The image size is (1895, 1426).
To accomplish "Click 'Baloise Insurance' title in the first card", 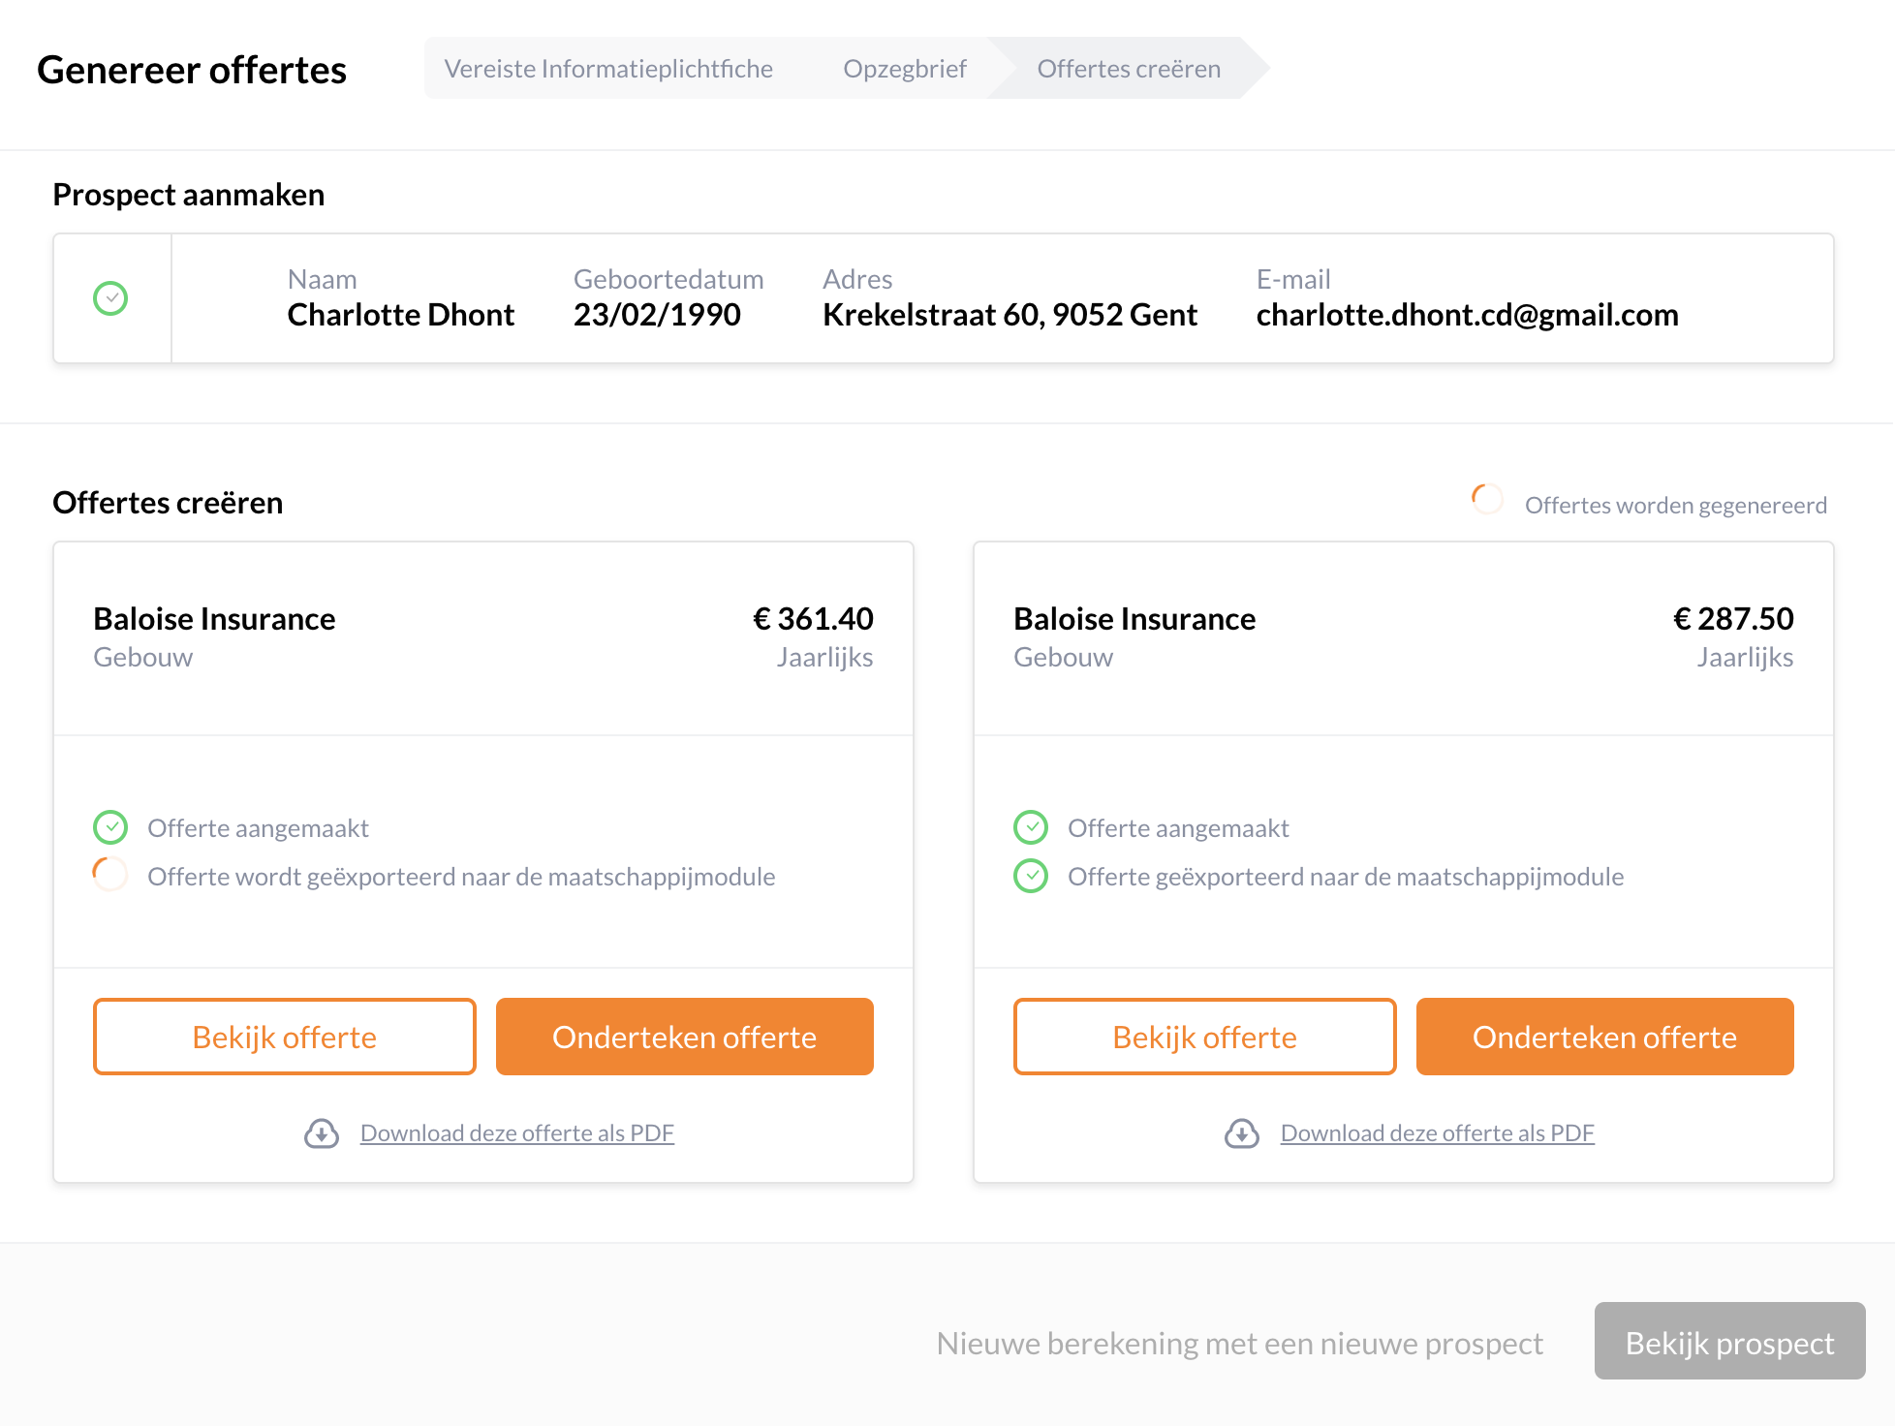I will [x=214, y=618].
